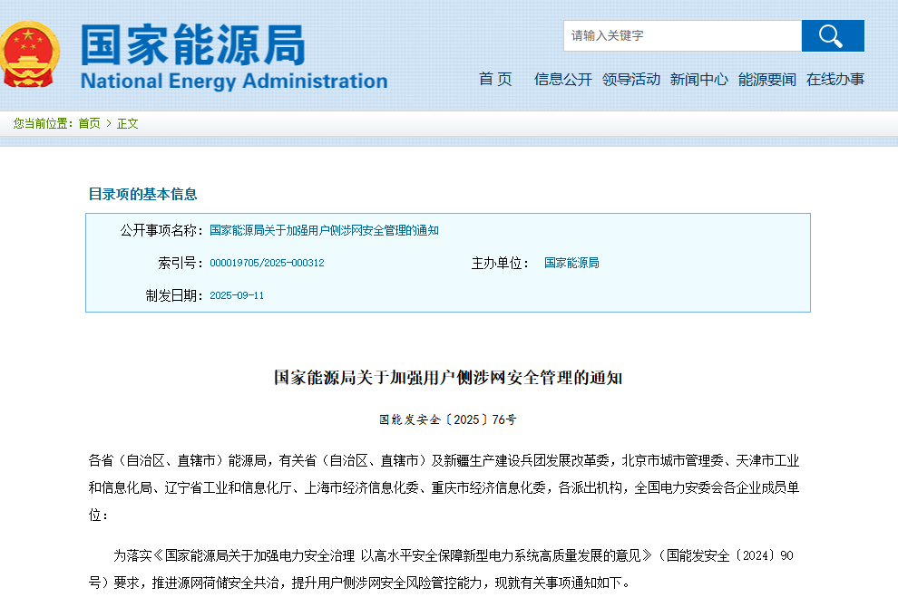The height and width of the screenshot is (607, 898).
Task: Select 首页 in the top navigation menu
Action: pyautogui.click(x=494, y=80)
